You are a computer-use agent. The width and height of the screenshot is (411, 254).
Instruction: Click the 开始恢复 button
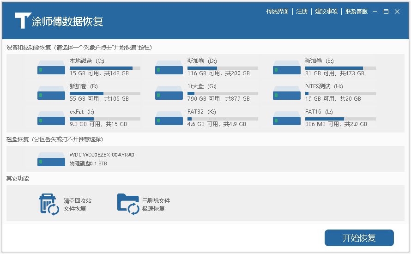pyautogui.click(x=359, y=238)
